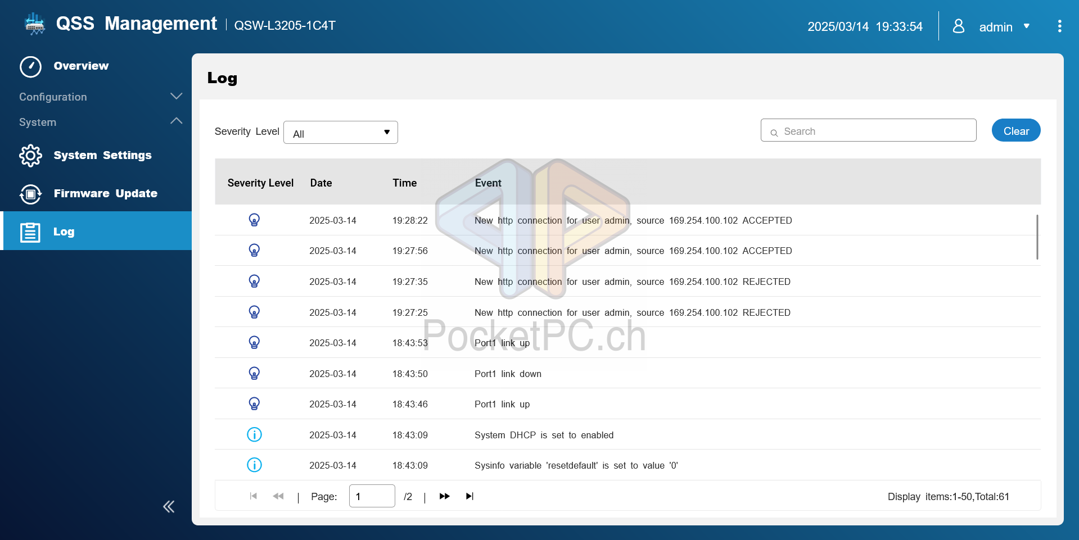Jump to the last log page

(x=469, y=496)
